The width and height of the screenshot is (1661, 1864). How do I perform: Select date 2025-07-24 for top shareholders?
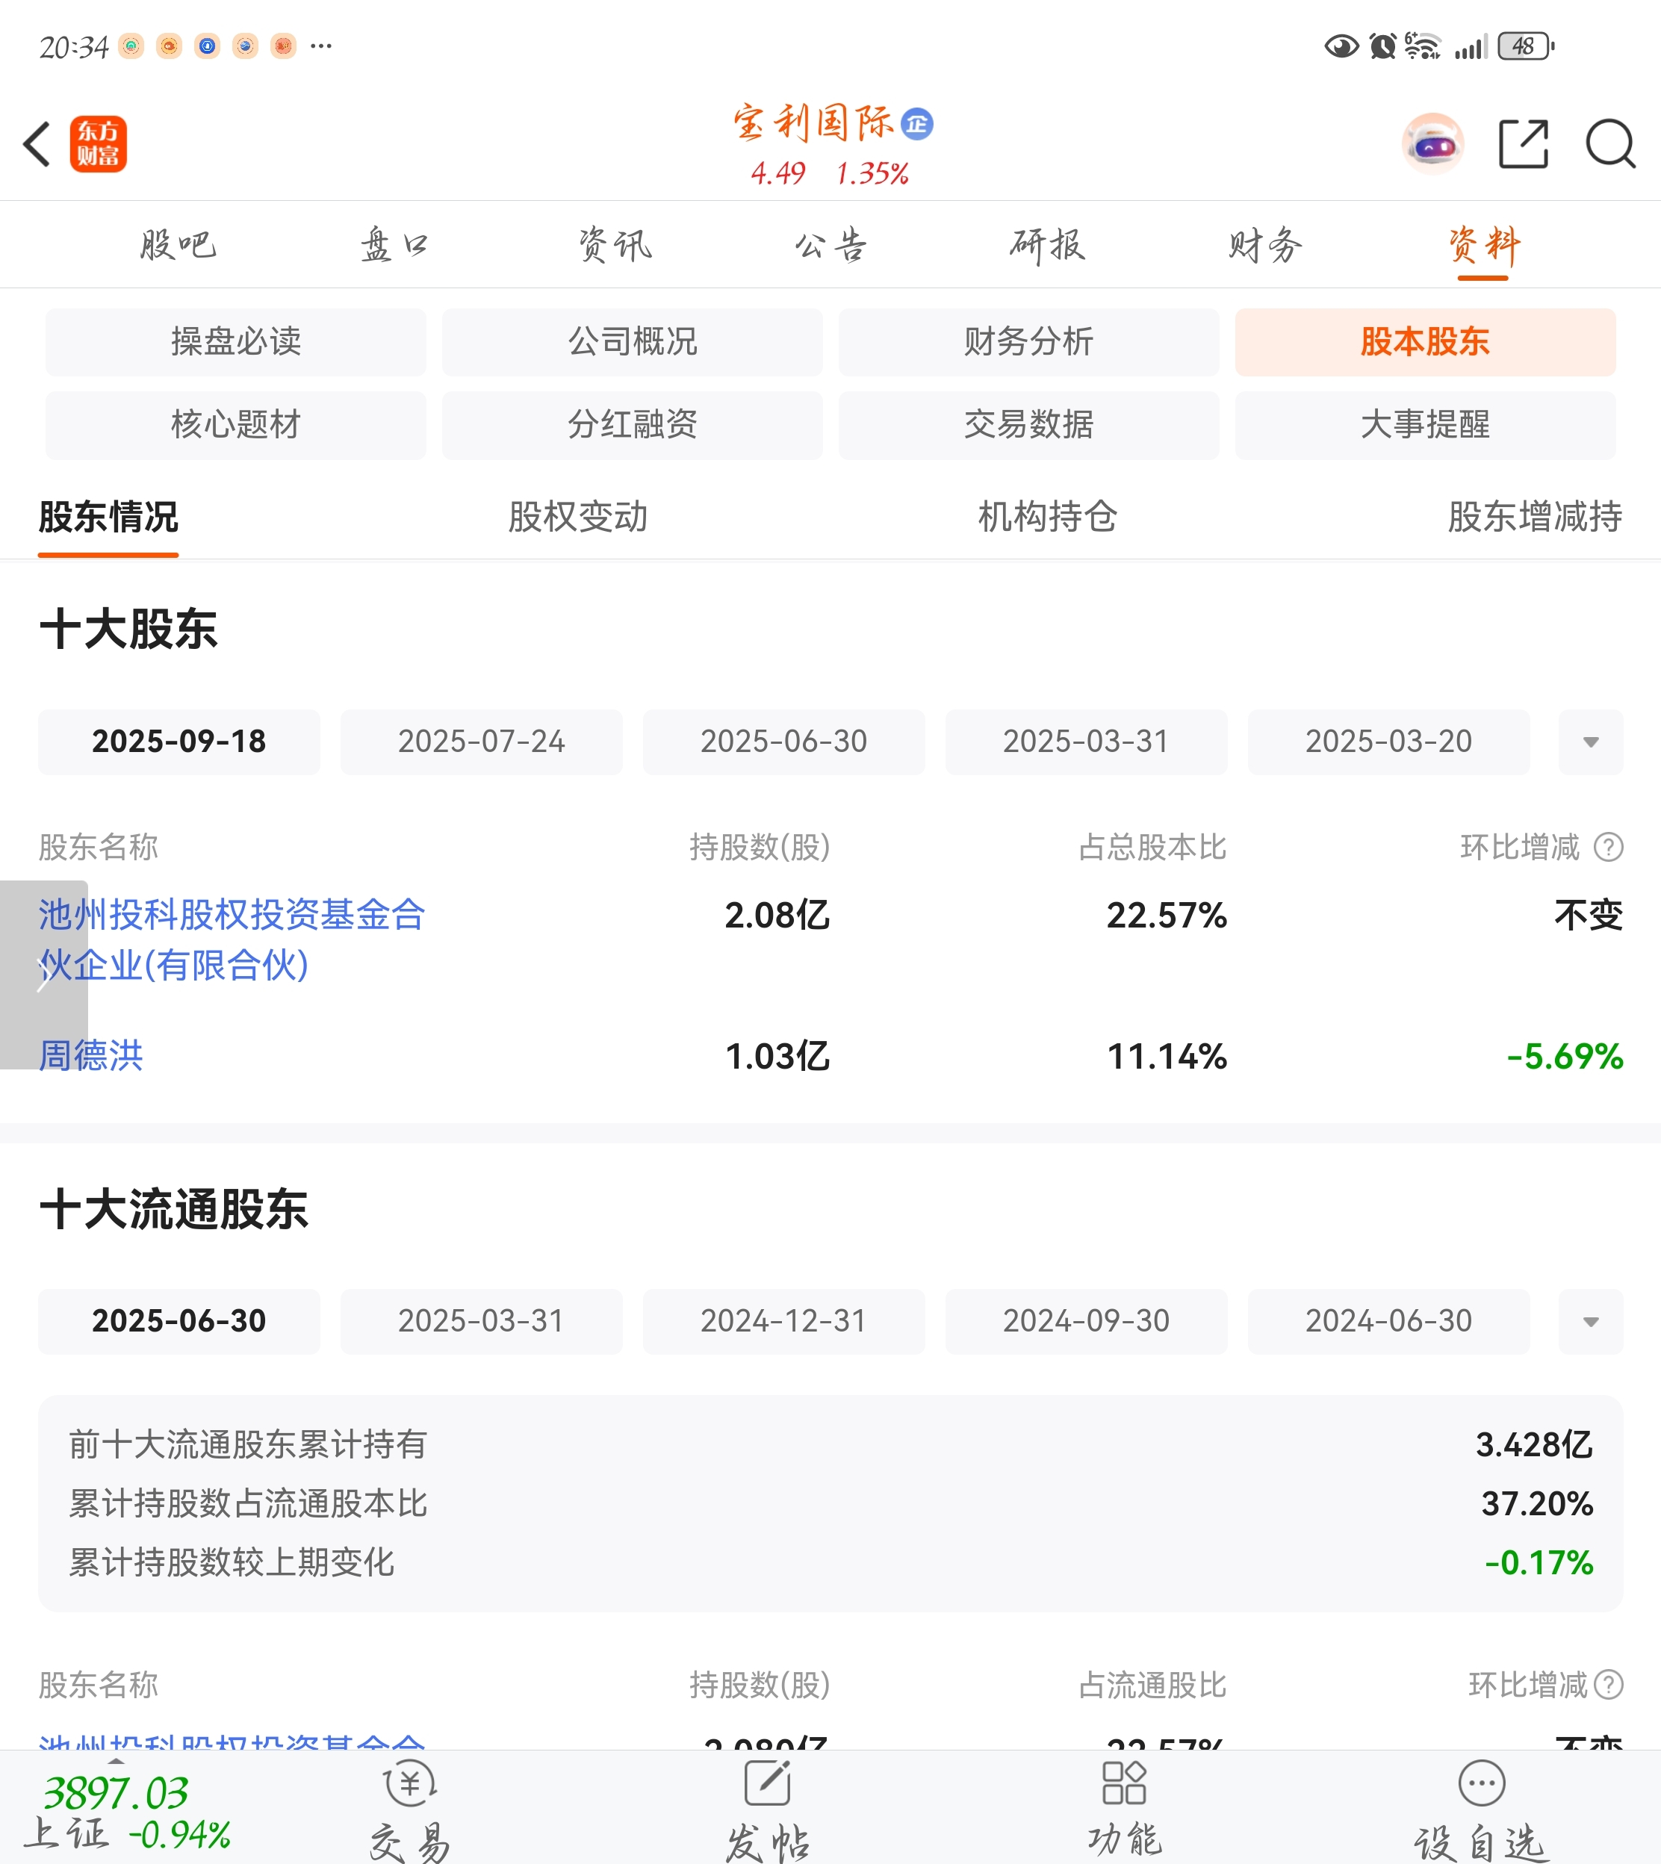(x=481, y=742)
